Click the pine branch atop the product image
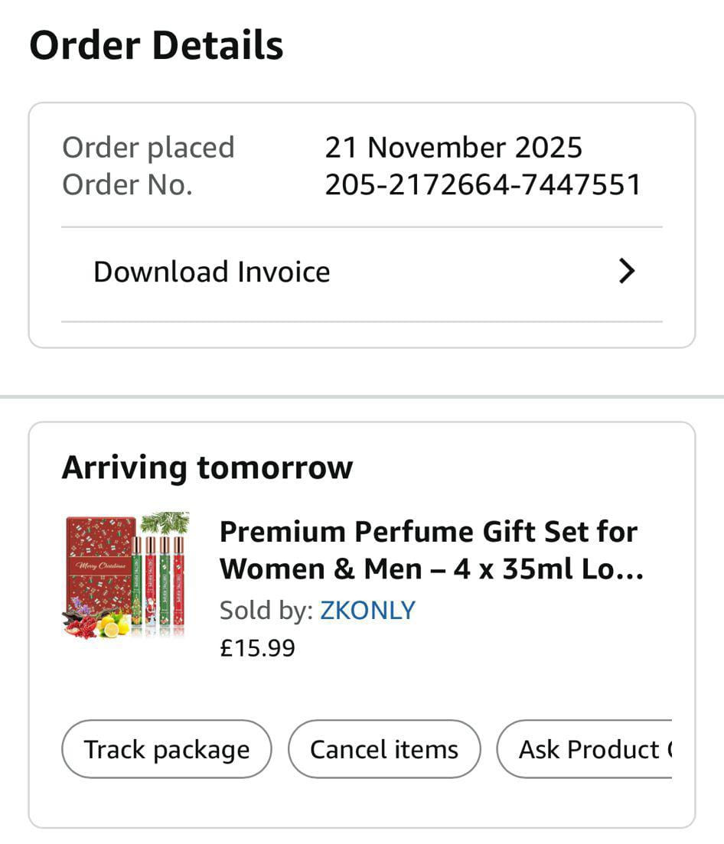The height and width of the screenshot is (844, 724). (164, 523)
